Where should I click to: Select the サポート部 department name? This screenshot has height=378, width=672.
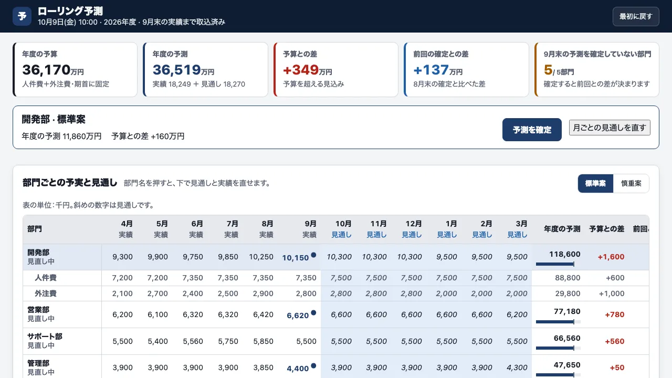pyautogui.click(x=45, y=337)
